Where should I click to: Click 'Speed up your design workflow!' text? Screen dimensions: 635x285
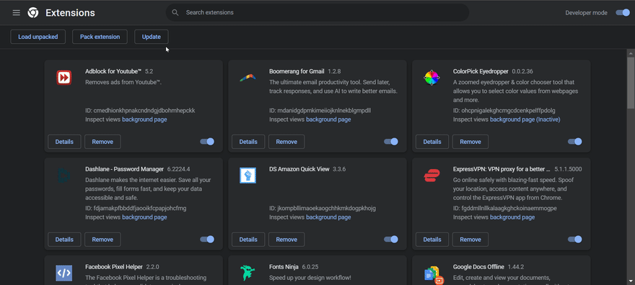310,278
